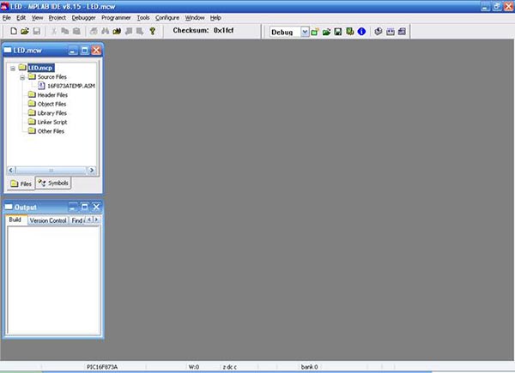515x373 pixels.
Task: Show earlier Output tabs with left arrow
Action: click(x=89, y=220)
